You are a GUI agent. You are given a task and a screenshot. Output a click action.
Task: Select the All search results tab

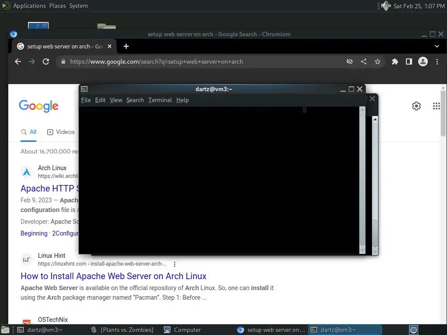coord(28,132)
